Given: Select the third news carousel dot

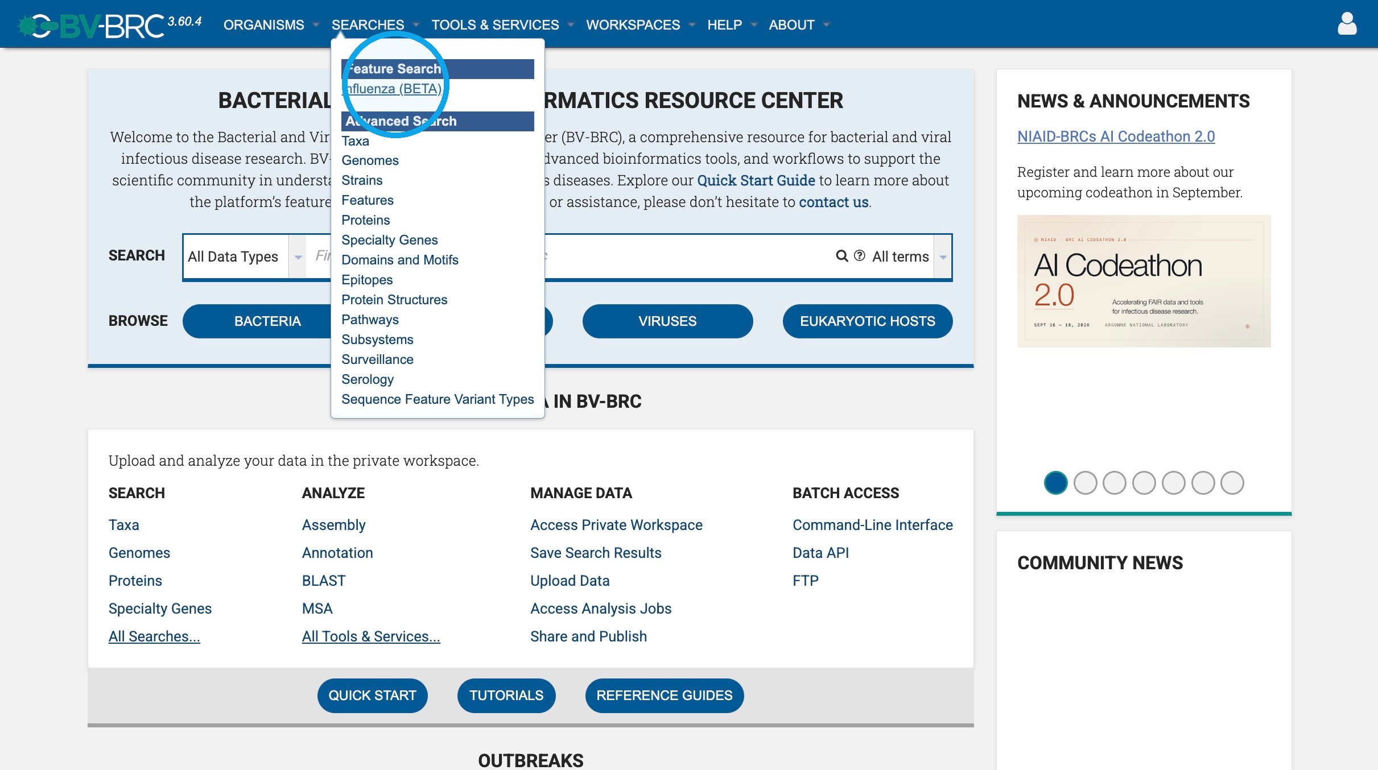Looking at the screenshot, I should (1115, 483).
